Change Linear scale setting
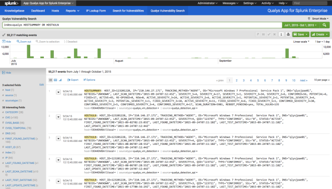This screenshot has height=189, width=332. click(x=301, y=42)
